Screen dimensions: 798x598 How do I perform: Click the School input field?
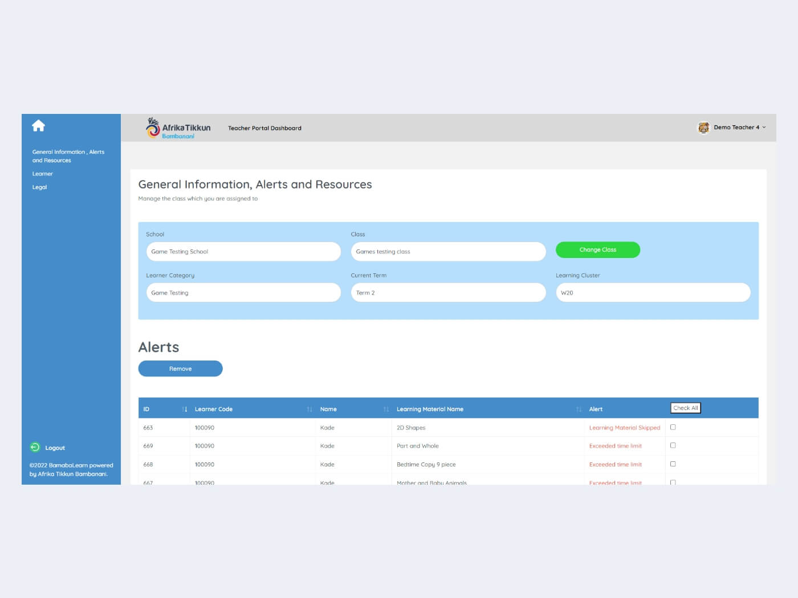pos(243,252)
